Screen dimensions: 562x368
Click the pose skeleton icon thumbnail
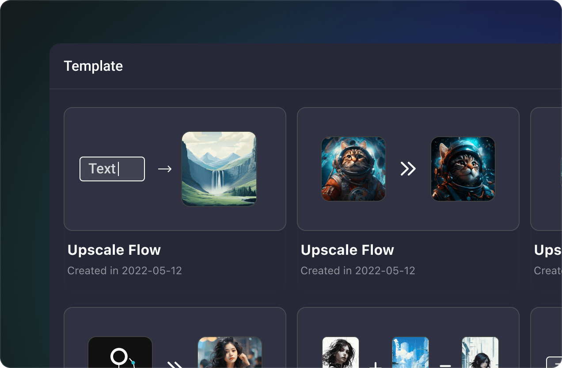pyautogui.click(x=120, y=352)
